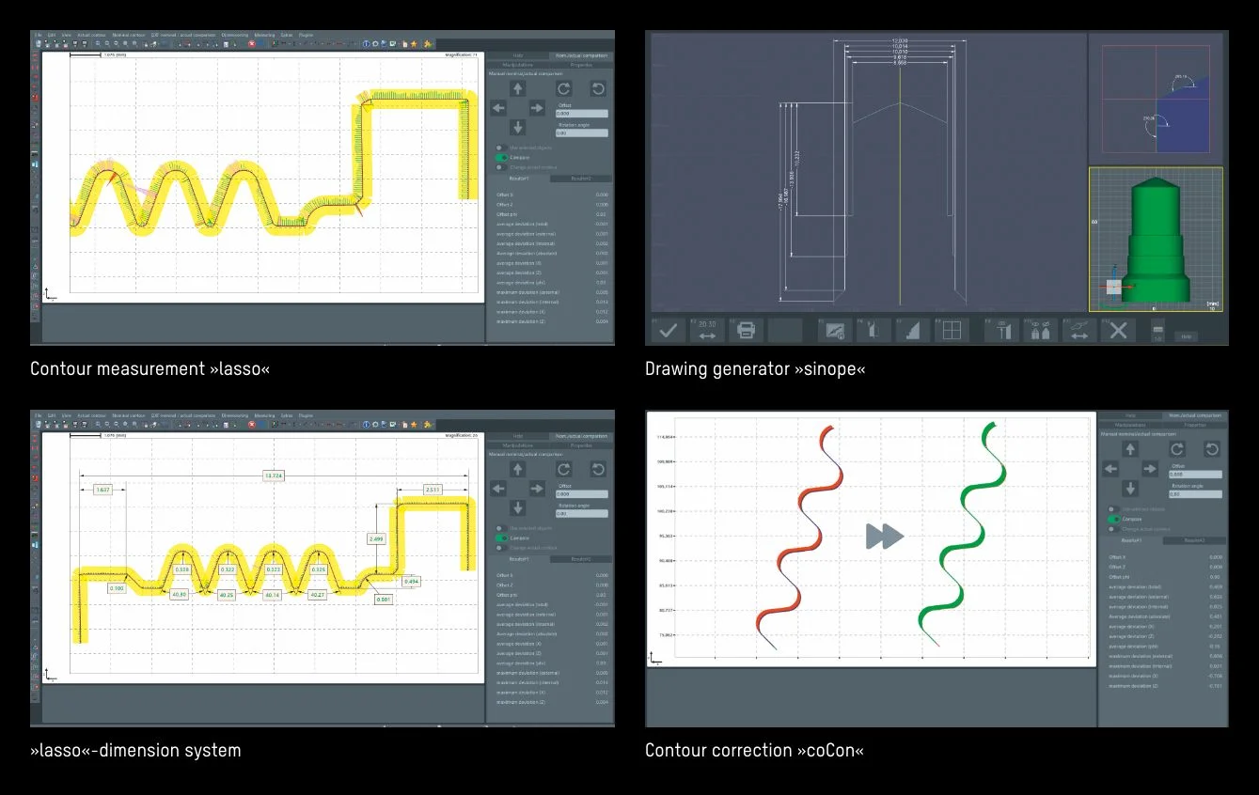Viewport: 1259px width, 795px height.
Task: Open the File menu in top lasso window
Action: [39, 35]
